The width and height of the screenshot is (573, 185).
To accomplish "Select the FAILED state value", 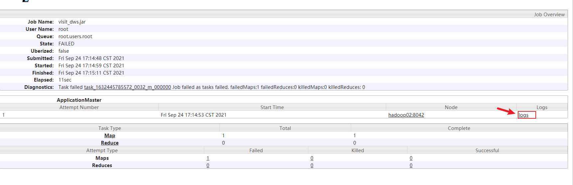I will 66,44.
